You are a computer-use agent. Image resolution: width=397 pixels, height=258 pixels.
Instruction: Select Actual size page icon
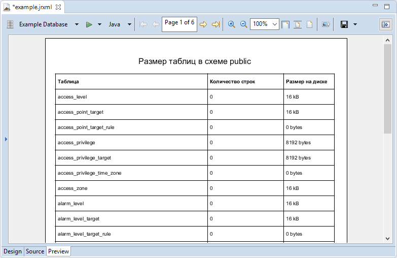pyautogui.click(x=309, y=24)
